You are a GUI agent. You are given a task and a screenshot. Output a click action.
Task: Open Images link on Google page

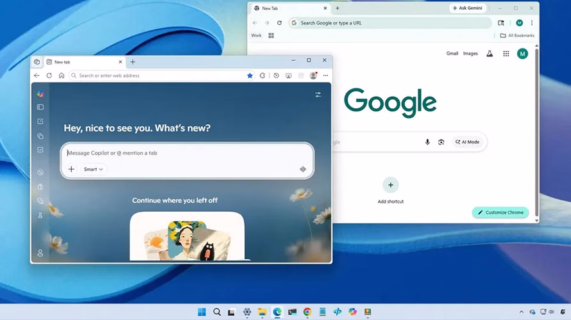[470, 53]
